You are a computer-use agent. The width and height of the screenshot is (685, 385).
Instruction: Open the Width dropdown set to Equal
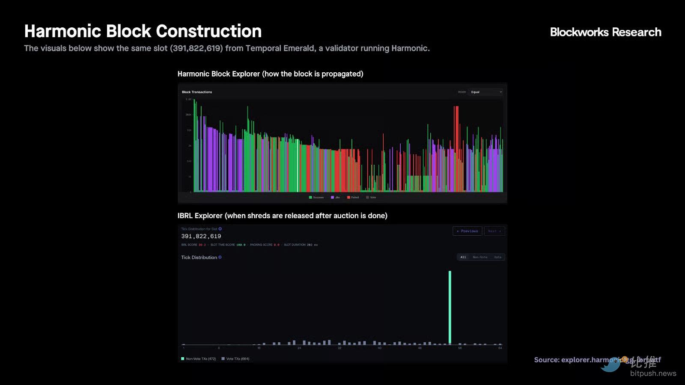point(486,92)
